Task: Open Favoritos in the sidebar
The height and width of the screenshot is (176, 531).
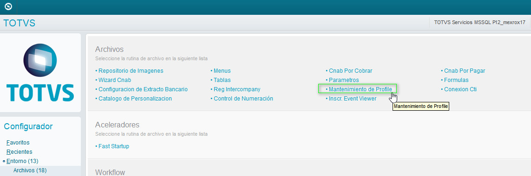Action: click(x=18, y=143)
